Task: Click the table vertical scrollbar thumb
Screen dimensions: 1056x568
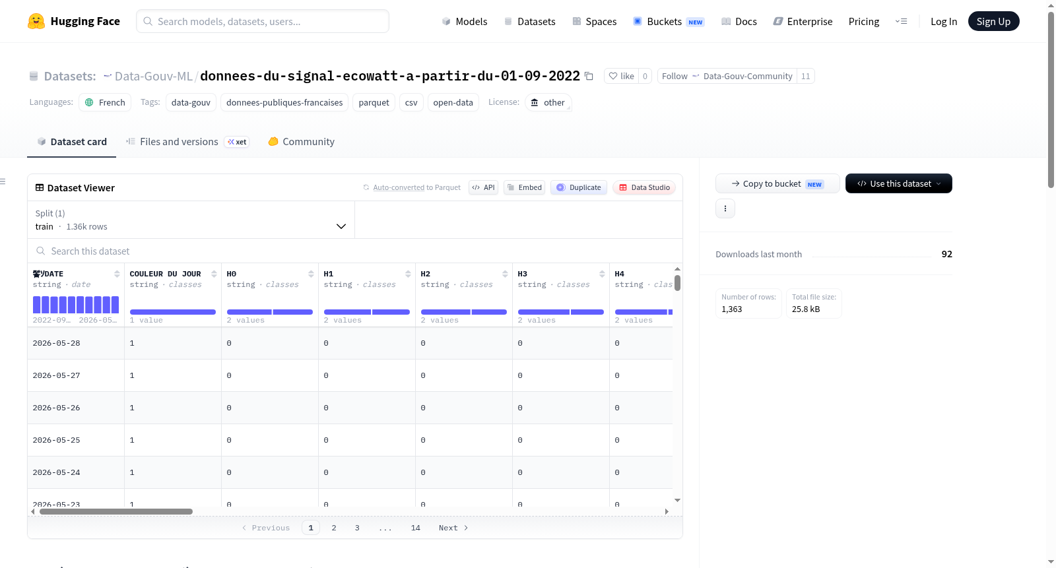Action: pos(677,283)
